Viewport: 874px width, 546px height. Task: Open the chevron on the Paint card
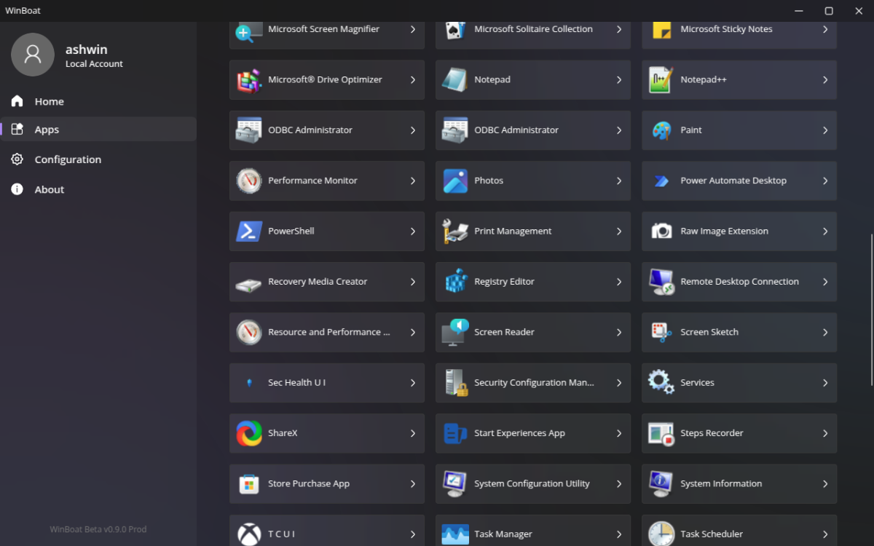pyautogui.click(x=825, y=130)
